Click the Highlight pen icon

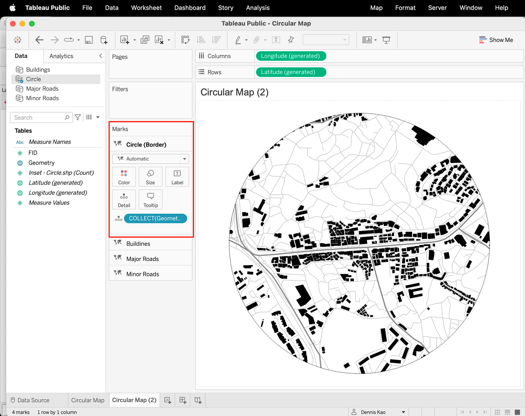coord(238,40)
